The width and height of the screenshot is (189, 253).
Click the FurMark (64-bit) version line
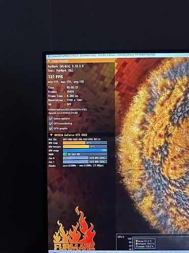(x=66, y=66)
